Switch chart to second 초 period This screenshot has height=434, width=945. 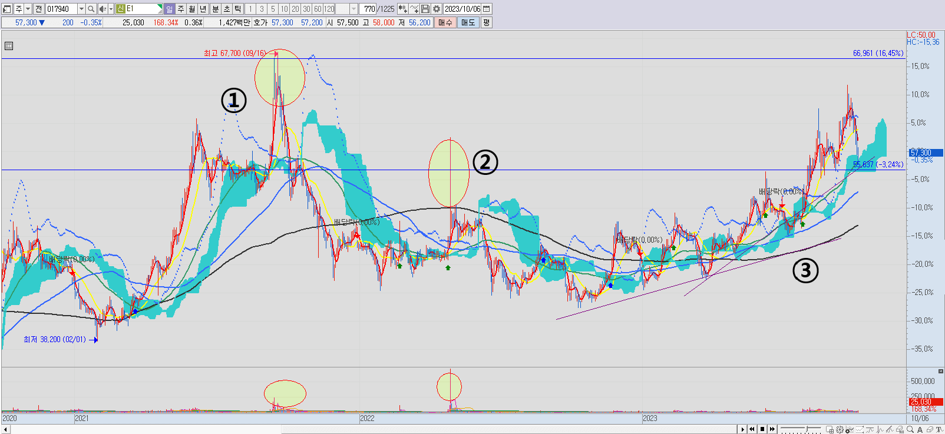pyautogui.click(x=226, y=9)
